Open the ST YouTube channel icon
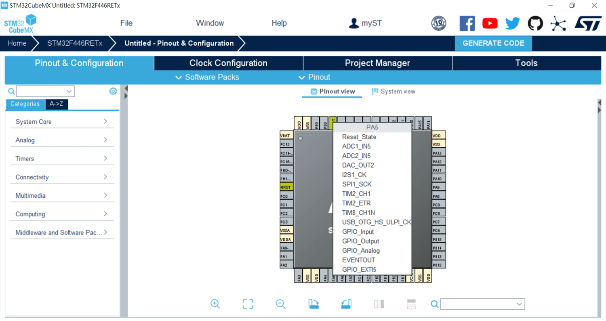Image resolution: width=606 pixels, height=321 pixels. tap(490, 23)
